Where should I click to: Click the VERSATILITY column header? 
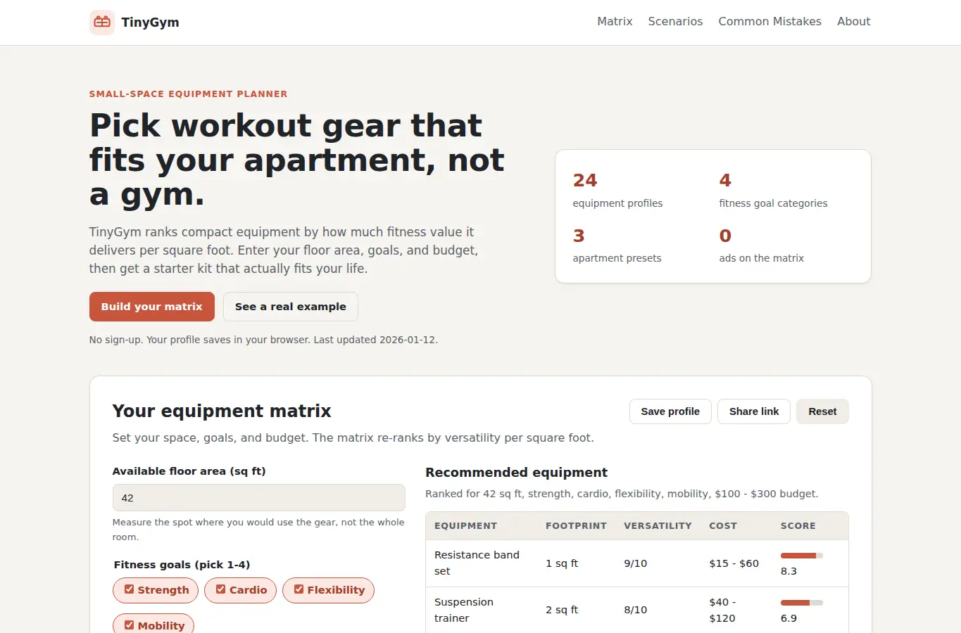(x=658, y=525)
